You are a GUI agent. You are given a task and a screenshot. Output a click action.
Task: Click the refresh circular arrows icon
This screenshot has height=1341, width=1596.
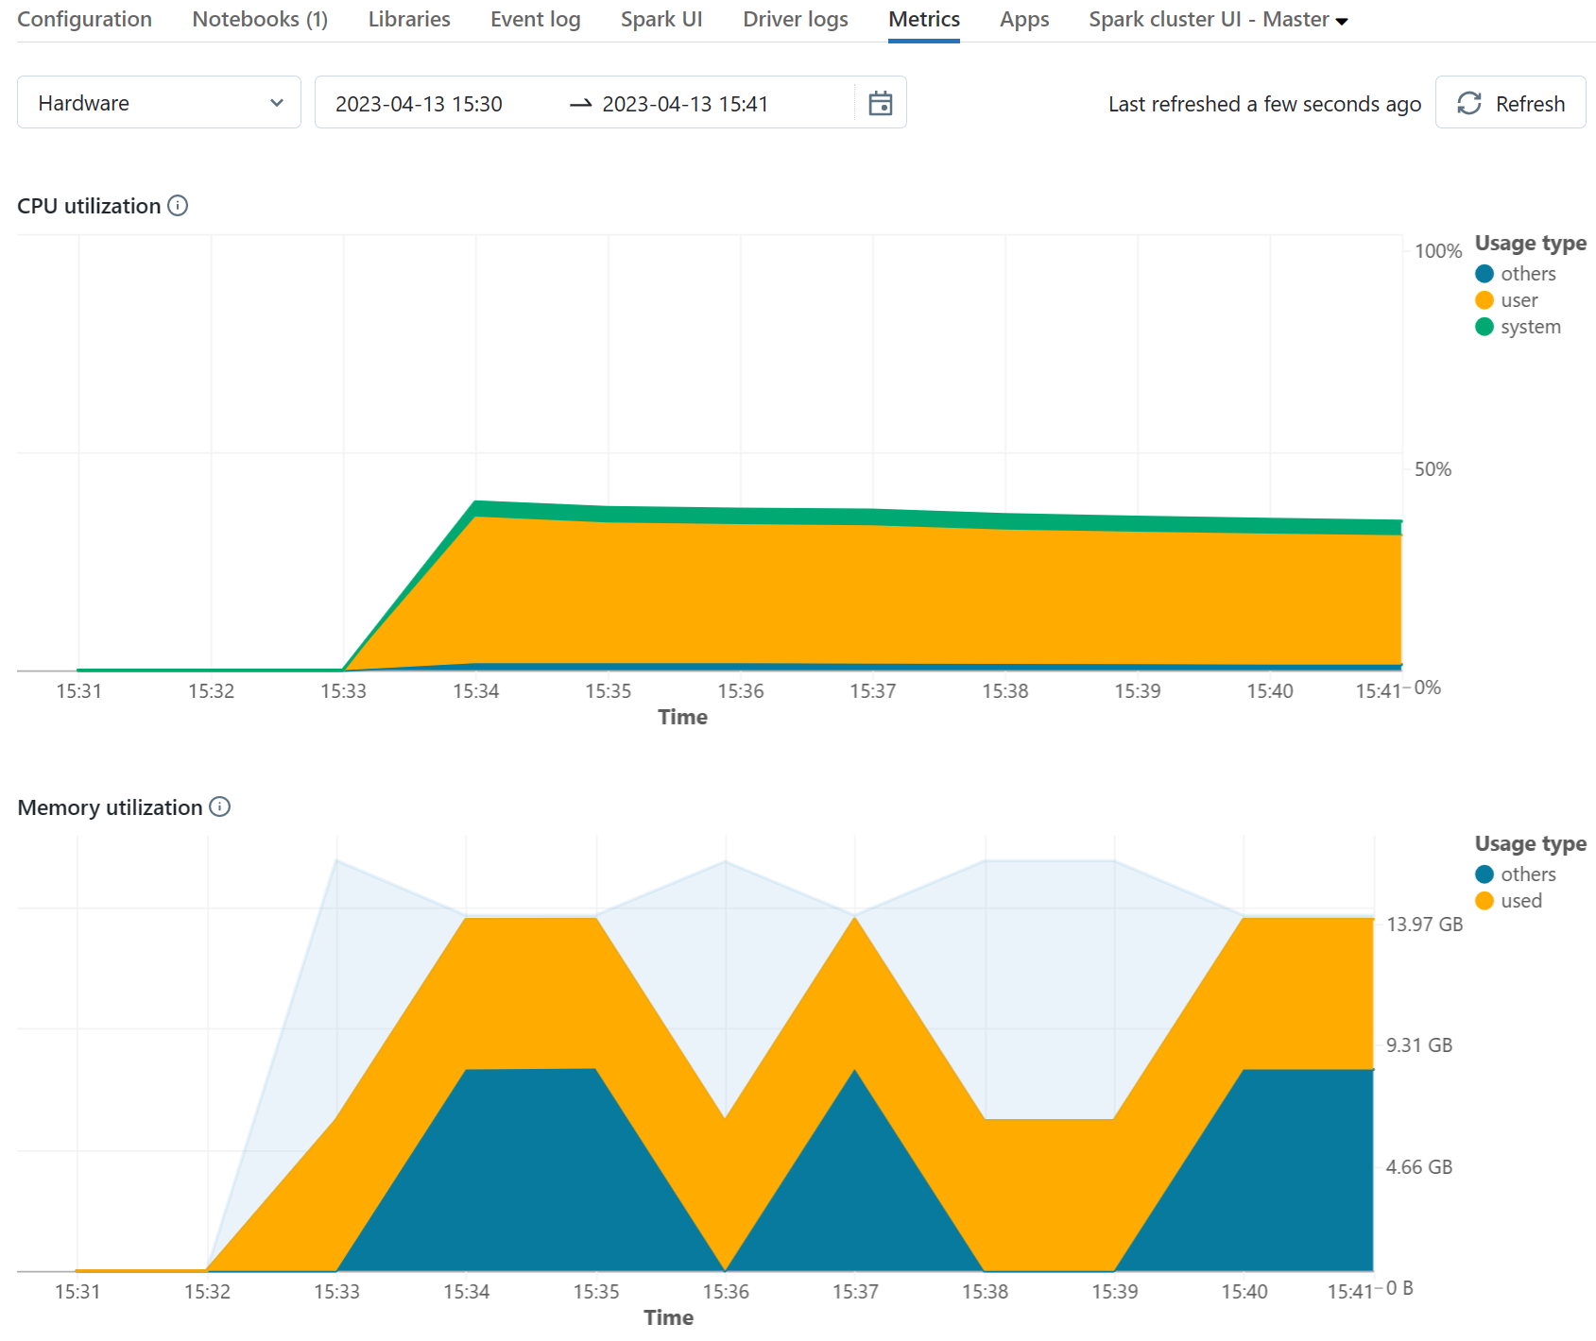(x=1469, y=103)
